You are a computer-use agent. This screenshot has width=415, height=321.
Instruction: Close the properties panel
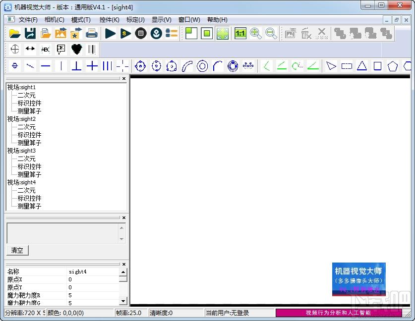[124, 264]
